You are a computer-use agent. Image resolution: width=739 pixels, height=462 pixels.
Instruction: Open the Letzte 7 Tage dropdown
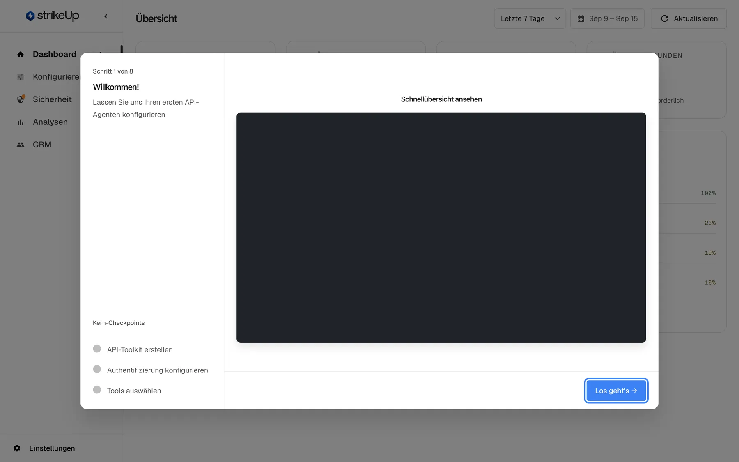pyautogui.click(x=530, y=18)
